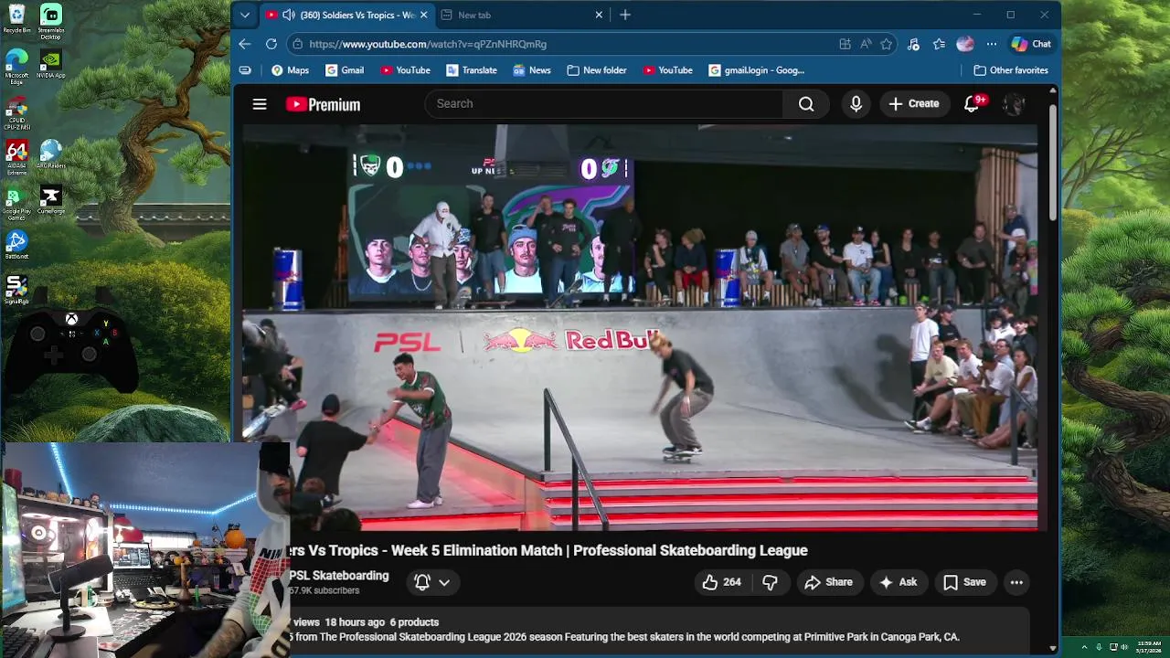
Task: Open the PSL Skateboarding channel link
Action: [x=339, y=576]
